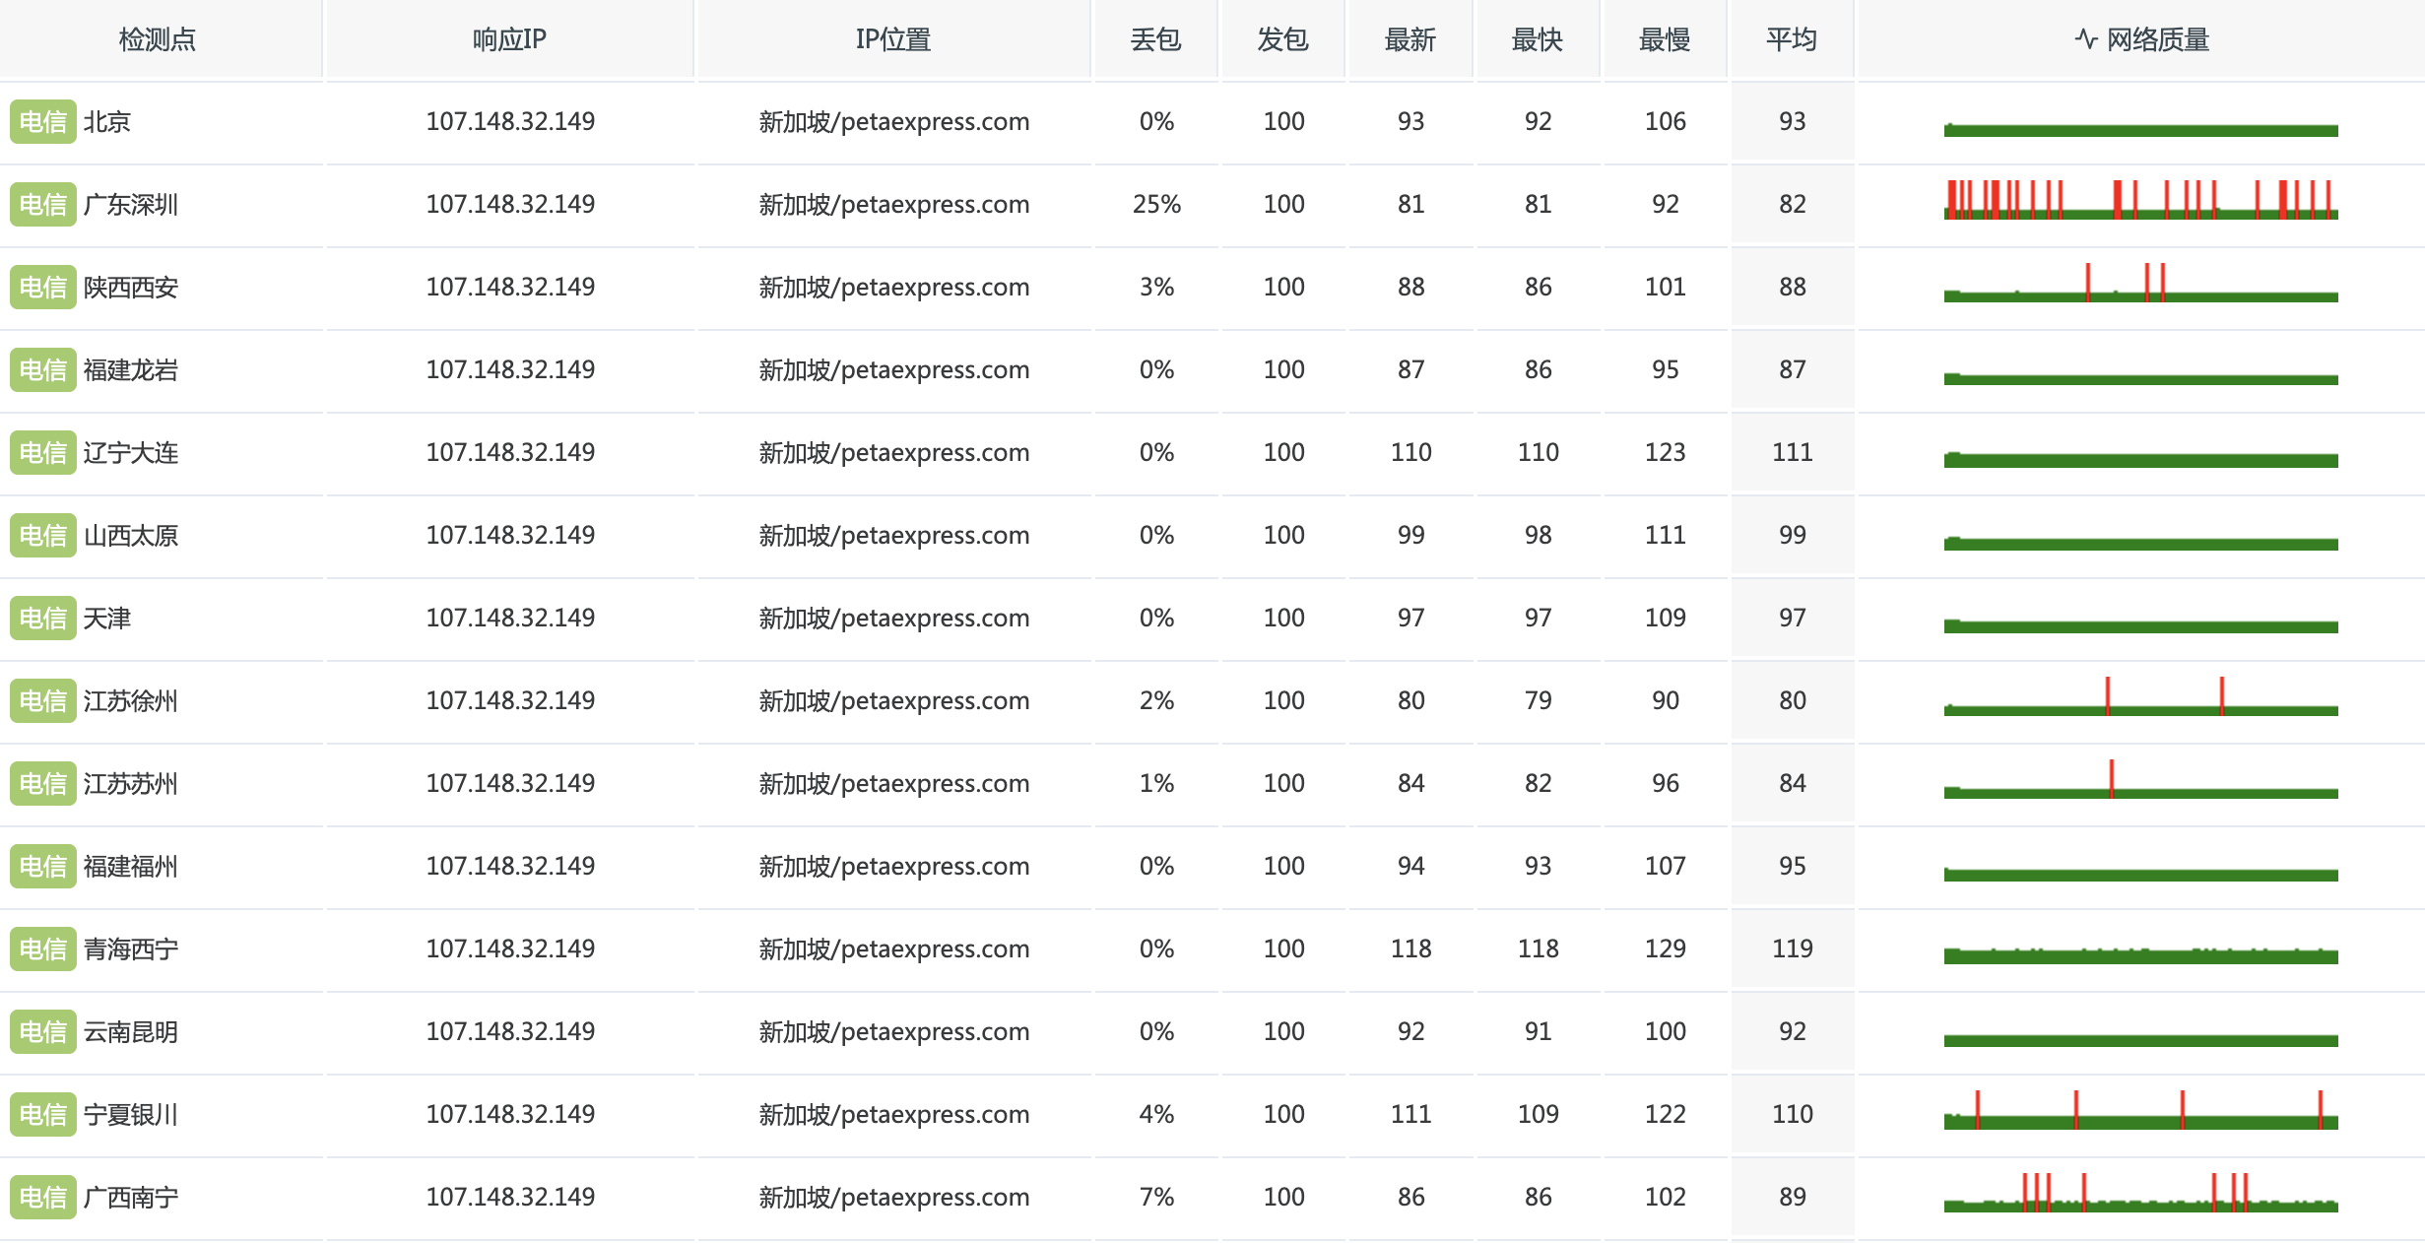2425x1243 pixels.
Task: Click the 响应IP column header
Action: (x=509, y=39)
